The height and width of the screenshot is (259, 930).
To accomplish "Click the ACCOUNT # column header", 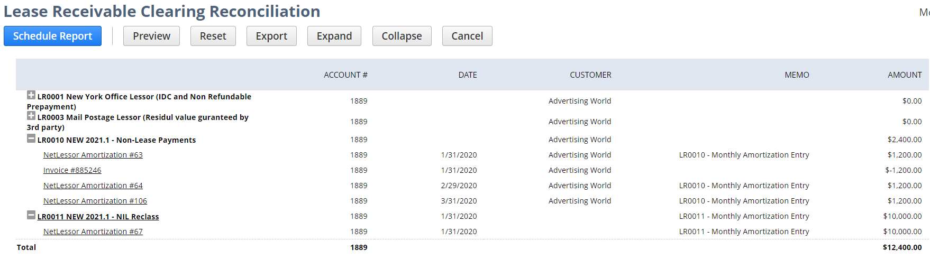I will (345, 75).
